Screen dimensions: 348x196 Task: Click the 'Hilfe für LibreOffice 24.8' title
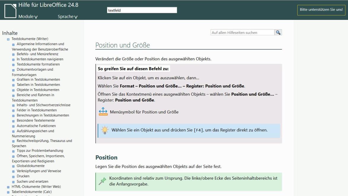pyautogui.click(x=48, y=5)
